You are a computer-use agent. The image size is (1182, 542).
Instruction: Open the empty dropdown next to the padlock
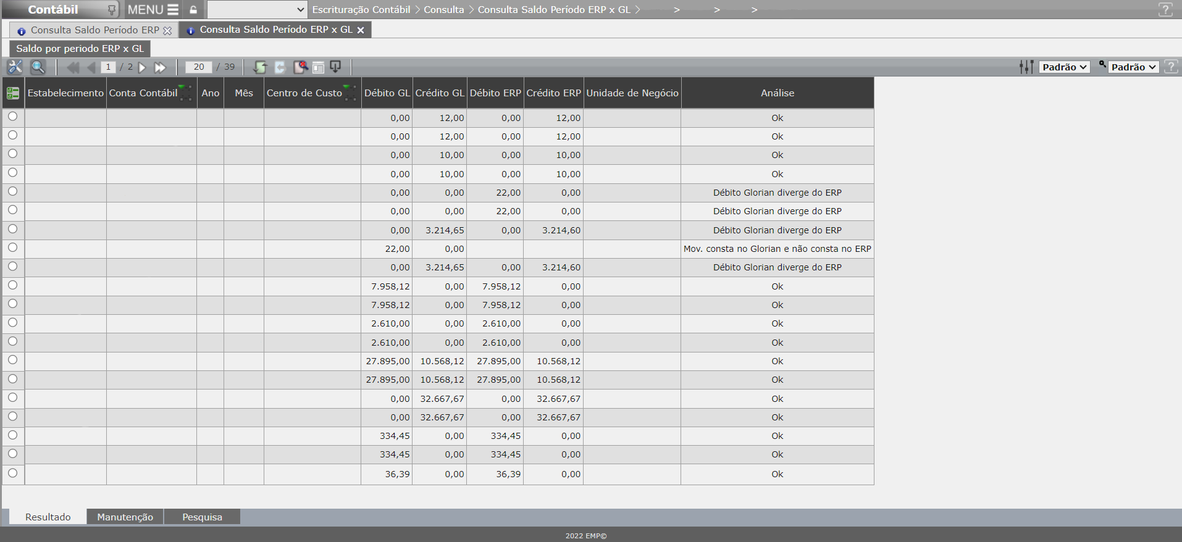click(256, 10)
